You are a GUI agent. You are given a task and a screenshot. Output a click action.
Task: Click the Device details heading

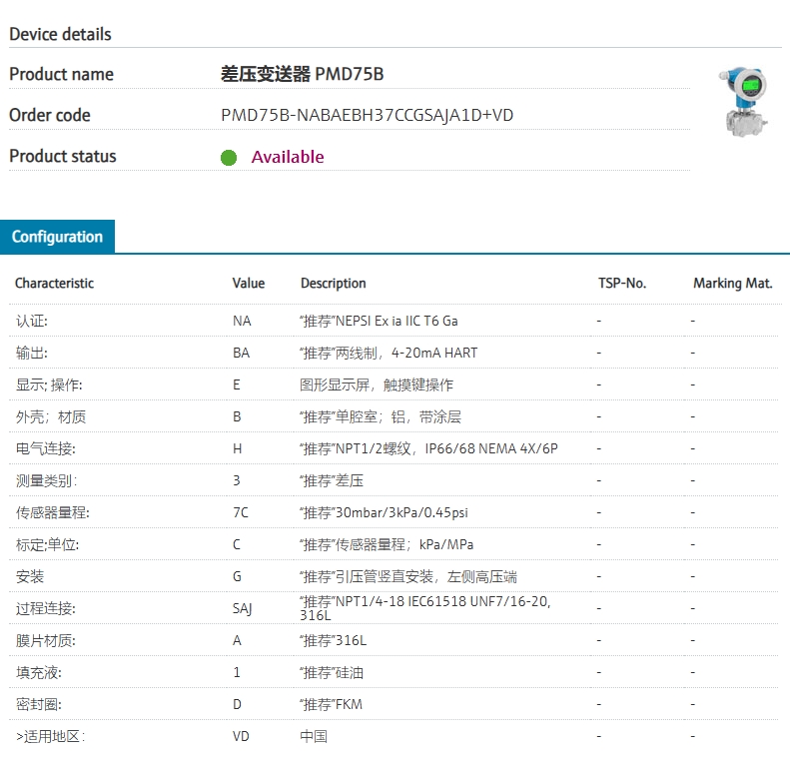click(x=60, y=34)
